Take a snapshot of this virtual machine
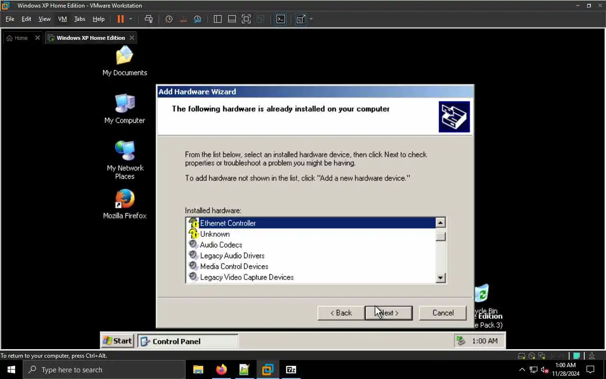Screen dimensions: 606x379 169,19
